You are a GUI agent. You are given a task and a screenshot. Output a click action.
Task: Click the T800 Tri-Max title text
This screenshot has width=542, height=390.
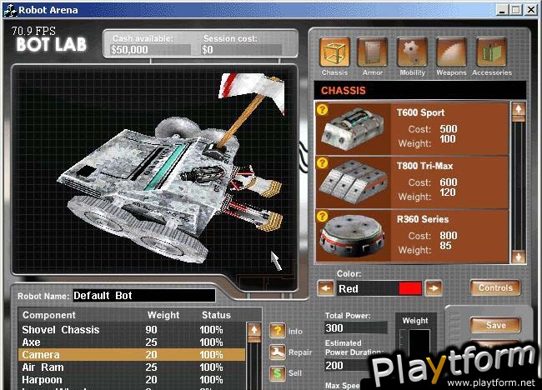[424, 166]
